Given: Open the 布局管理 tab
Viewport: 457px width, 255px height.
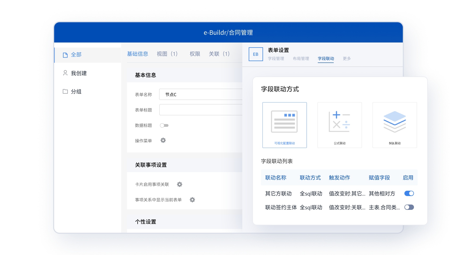Looking at the screenshot, I should click(x=301, y=58).
